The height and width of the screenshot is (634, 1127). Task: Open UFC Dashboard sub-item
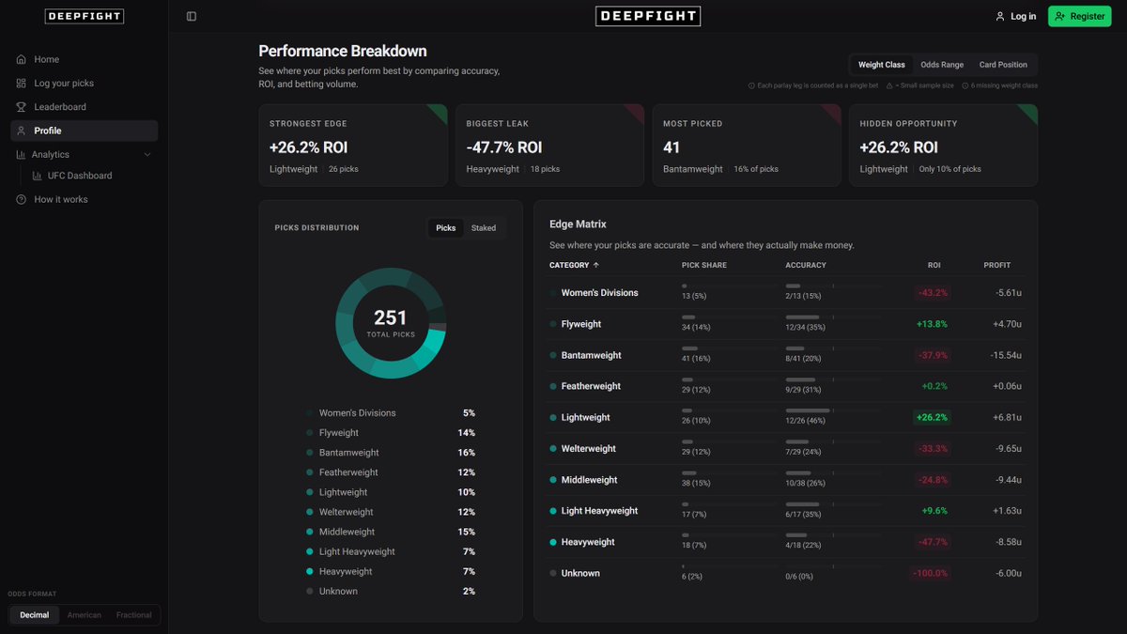coord(92,176)
